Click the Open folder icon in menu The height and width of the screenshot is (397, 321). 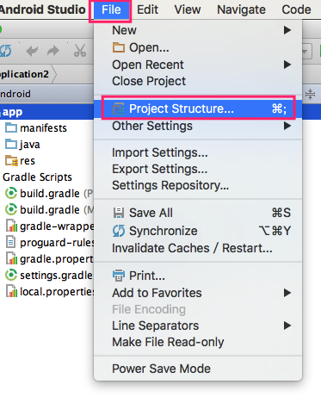coord(119,47)
